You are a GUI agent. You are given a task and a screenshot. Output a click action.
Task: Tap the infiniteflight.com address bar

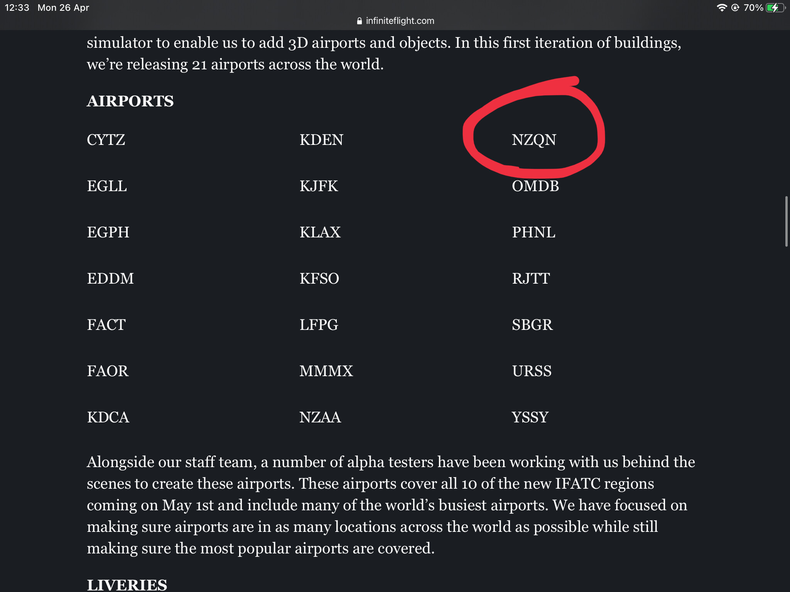(x=395, y=21)
